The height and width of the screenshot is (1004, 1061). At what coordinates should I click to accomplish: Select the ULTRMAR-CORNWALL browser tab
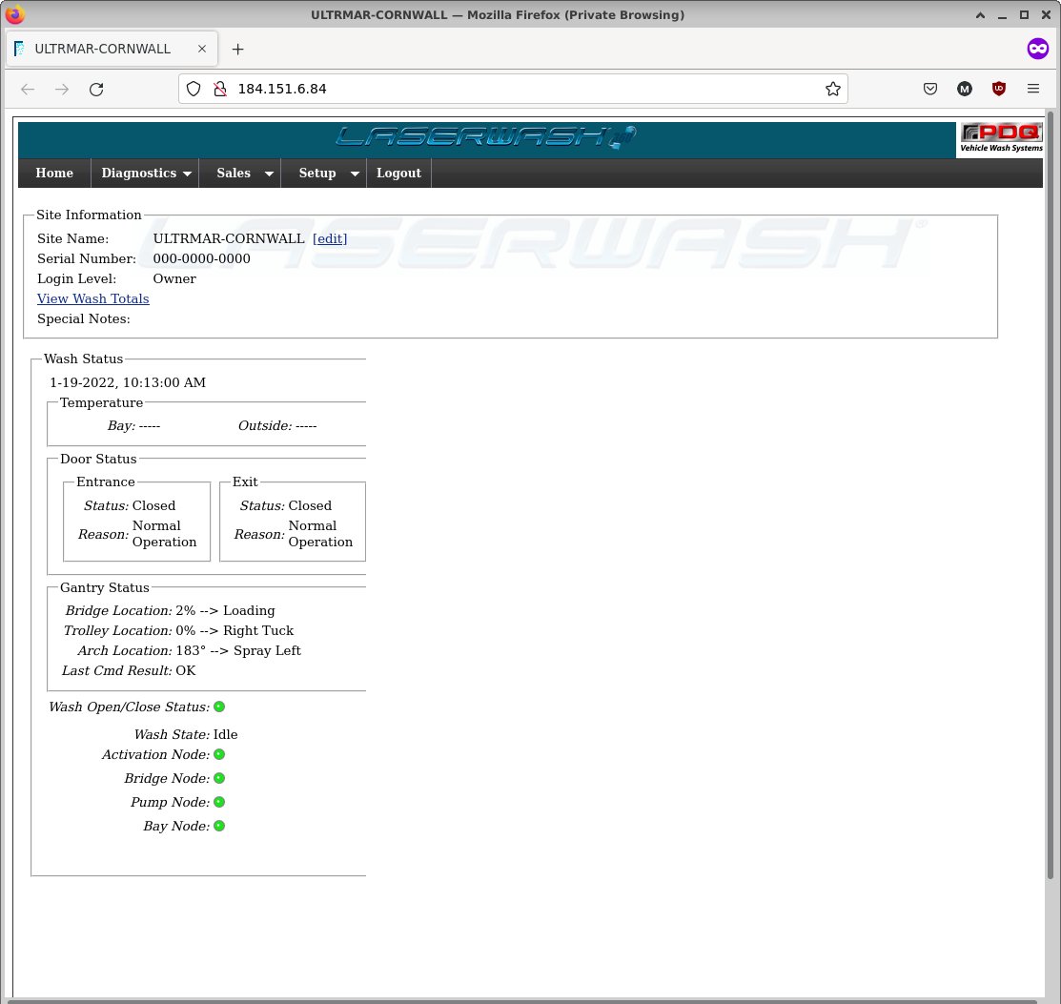click(x=112, y=49)
